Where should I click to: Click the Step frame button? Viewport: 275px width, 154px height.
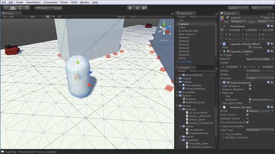pyautogui.click(x=144, y=8)
